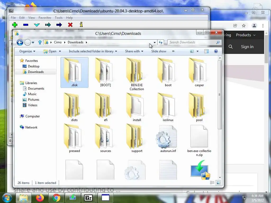Click the Test checkmark icon in 7-Zip
The width and height of the screenshot is (271, 203).
coord(37,25)
